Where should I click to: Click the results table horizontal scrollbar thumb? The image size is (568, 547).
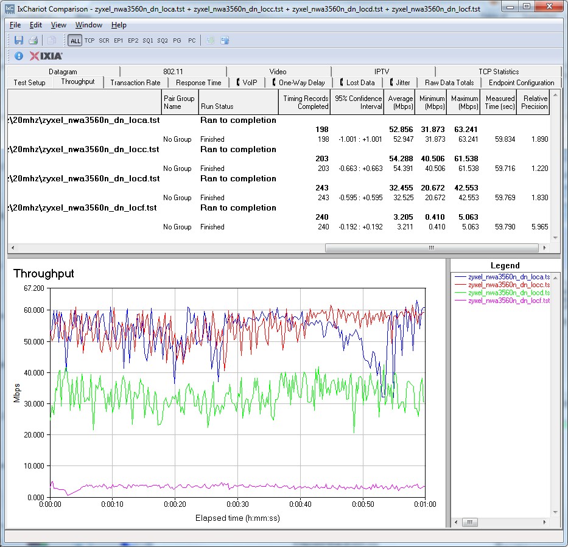[x=432, y=248]
